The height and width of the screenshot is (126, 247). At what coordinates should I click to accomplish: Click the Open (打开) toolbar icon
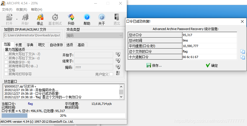pos(9,17)
